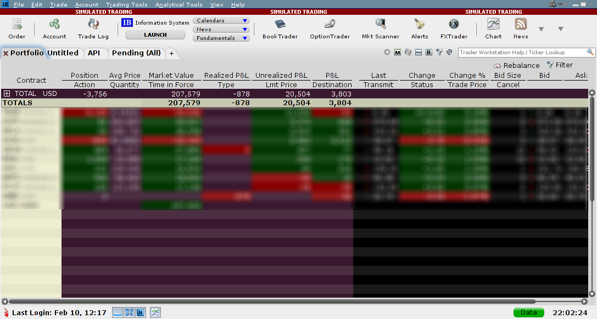Viewport: 597px width, 319px height.
Task: Click the Change % column header
Action: [x=467, y=75]
